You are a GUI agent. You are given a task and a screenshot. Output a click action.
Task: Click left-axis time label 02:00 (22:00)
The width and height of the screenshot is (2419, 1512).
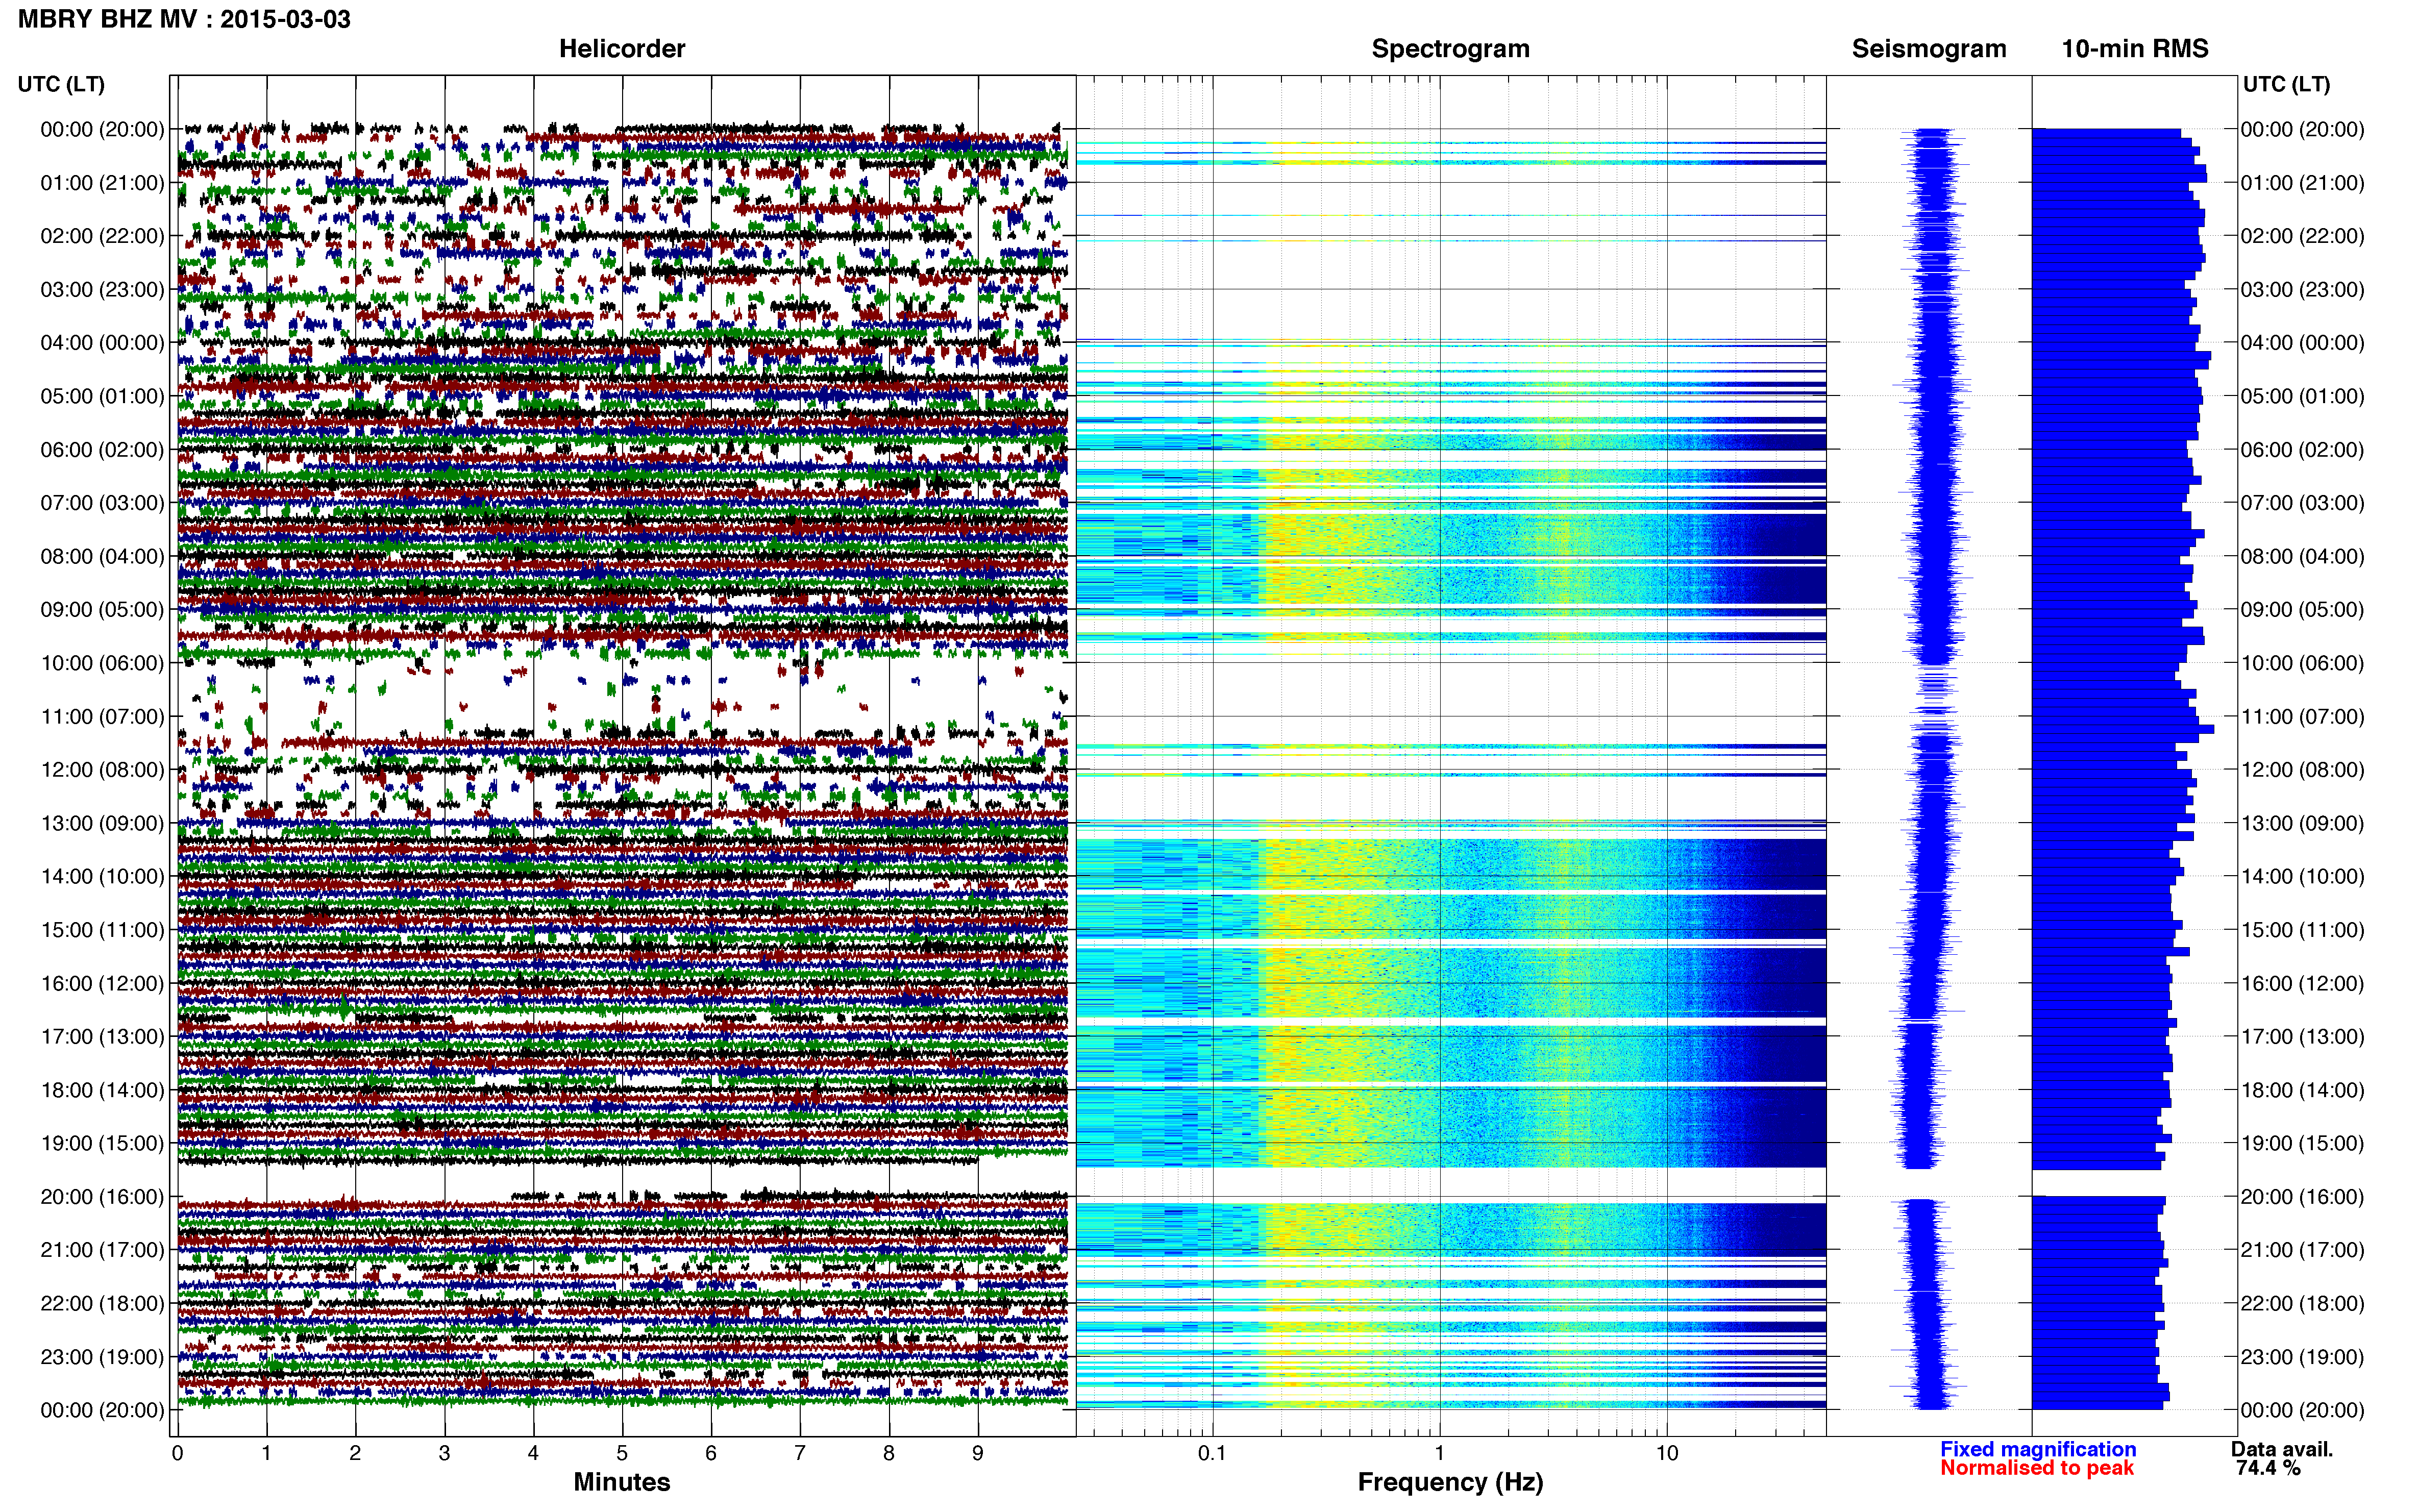click(102, 236)
